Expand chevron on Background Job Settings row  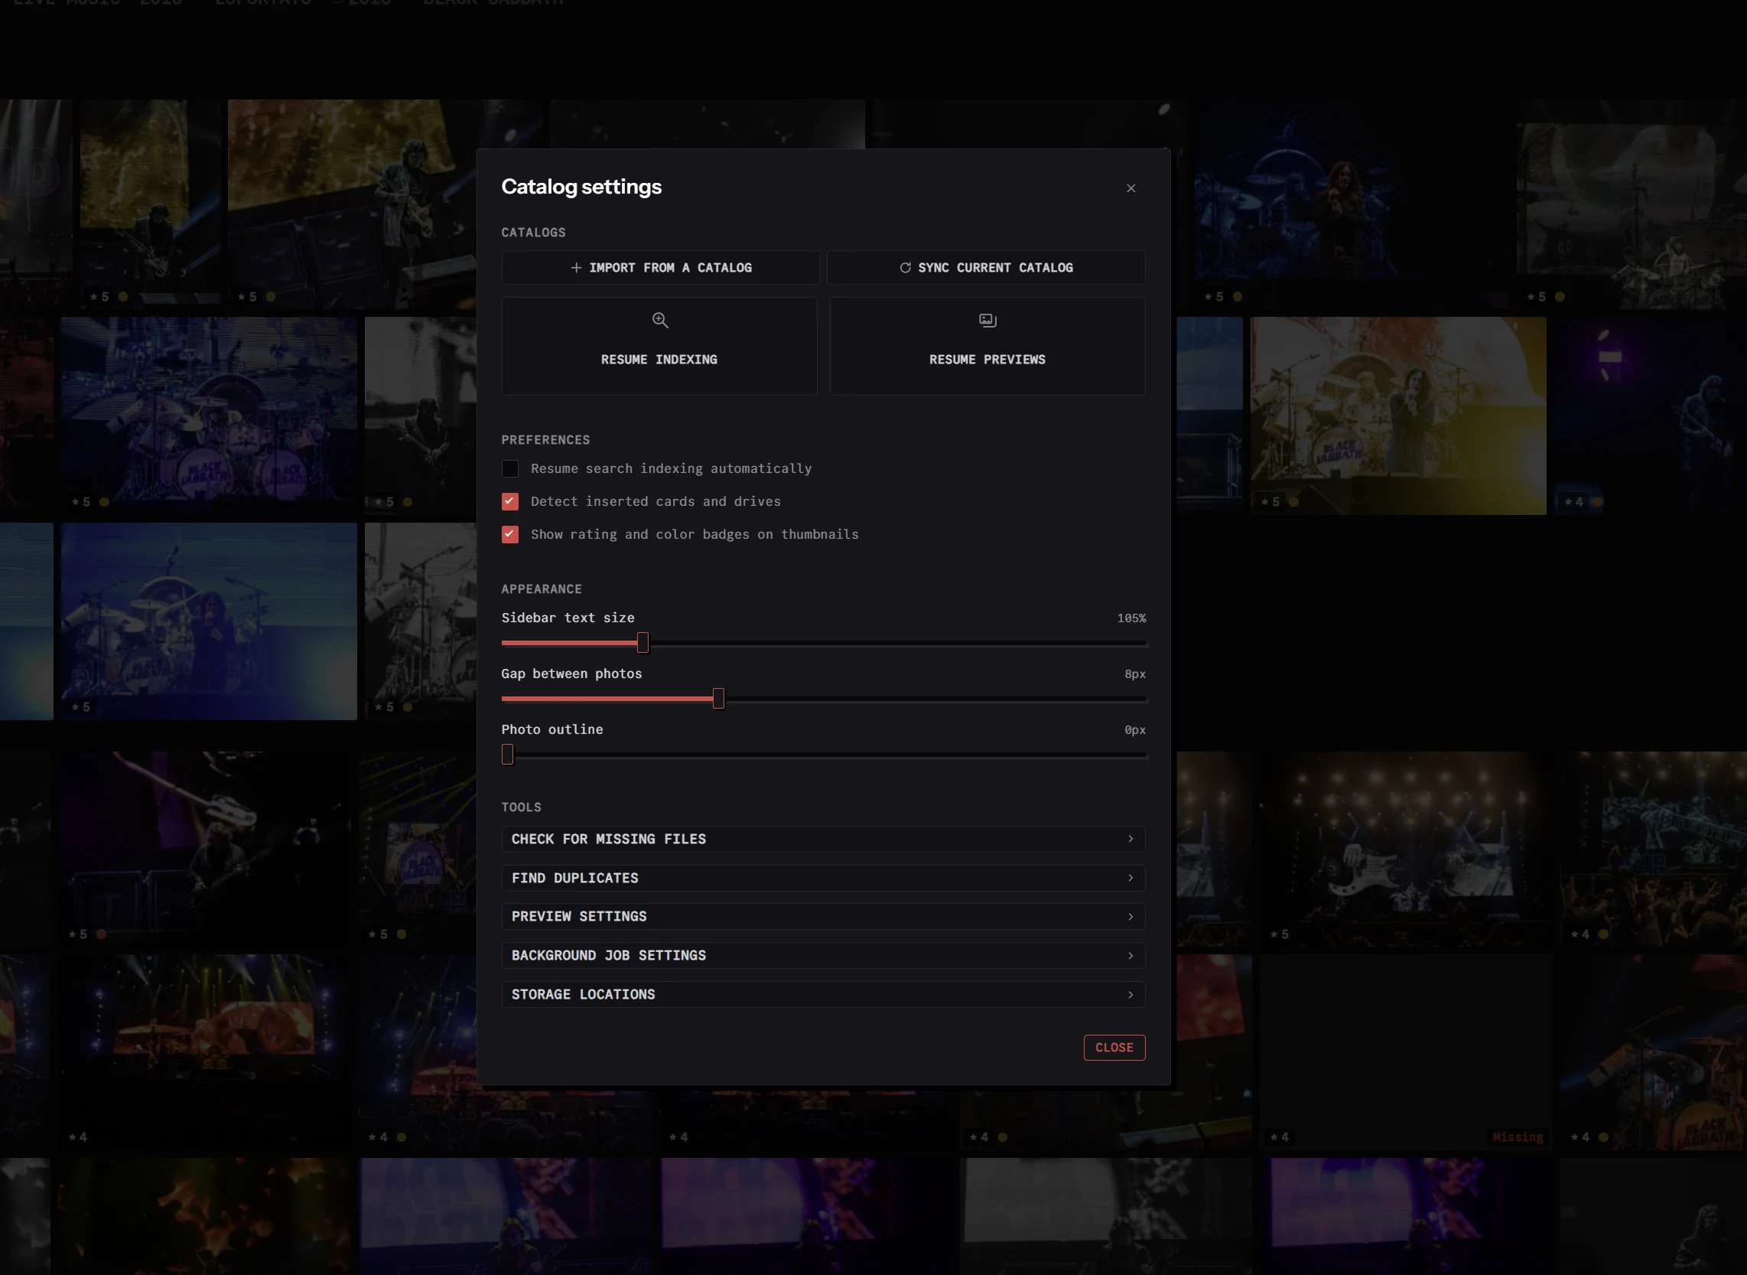[1131, 955]
